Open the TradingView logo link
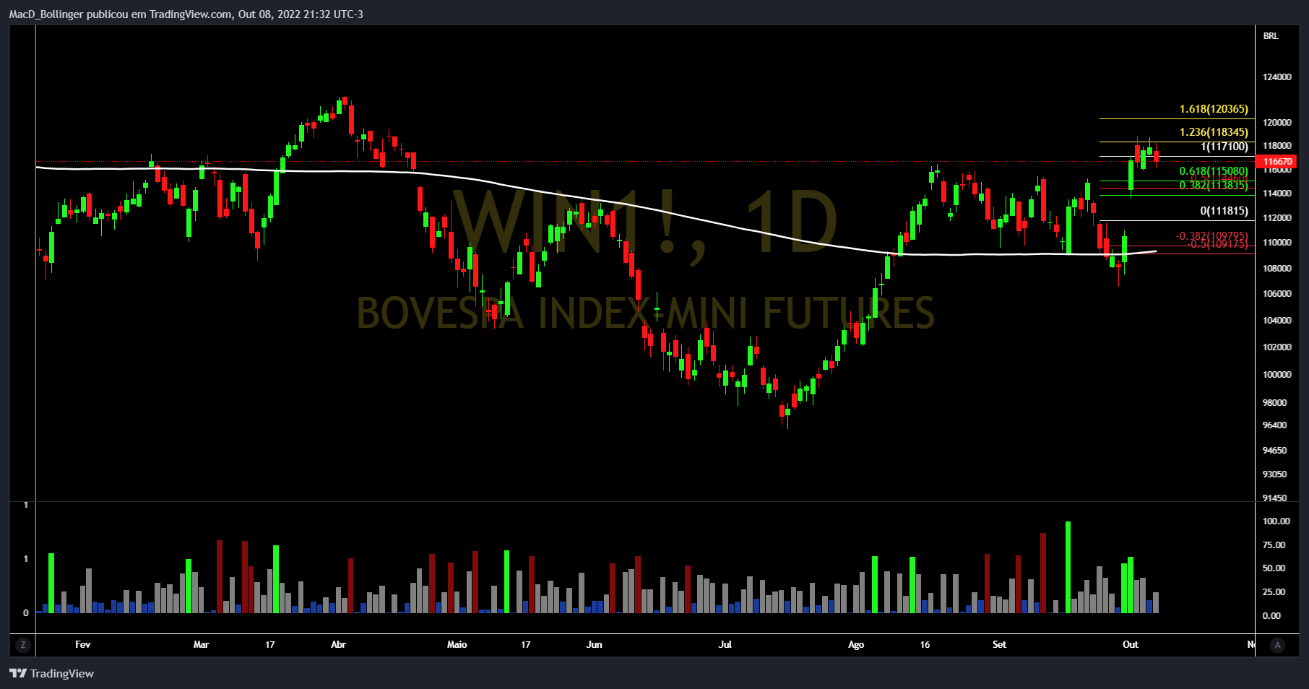Screen dimensions: 1309x689 pos(51,673)
